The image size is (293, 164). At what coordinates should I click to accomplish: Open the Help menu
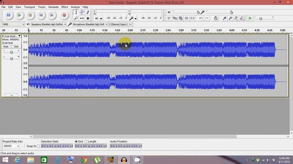tap(85, 7)
